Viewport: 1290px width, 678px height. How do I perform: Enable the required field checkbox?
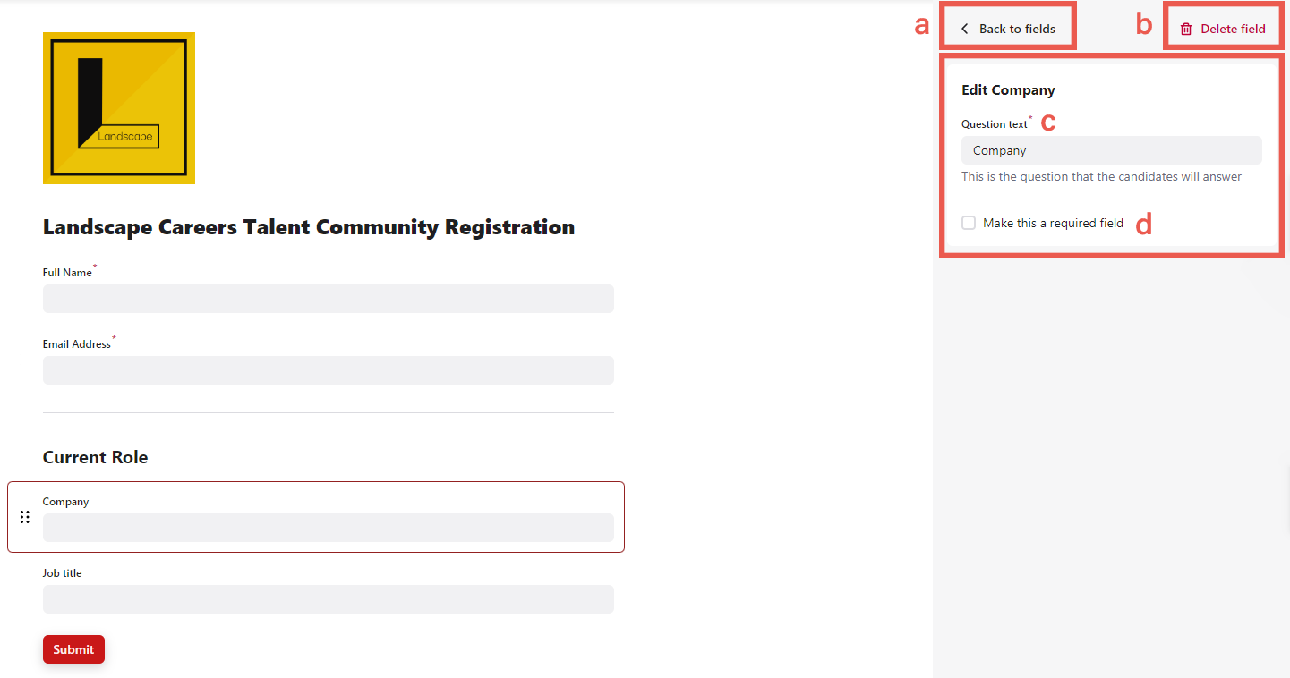[x=969, y=223]
